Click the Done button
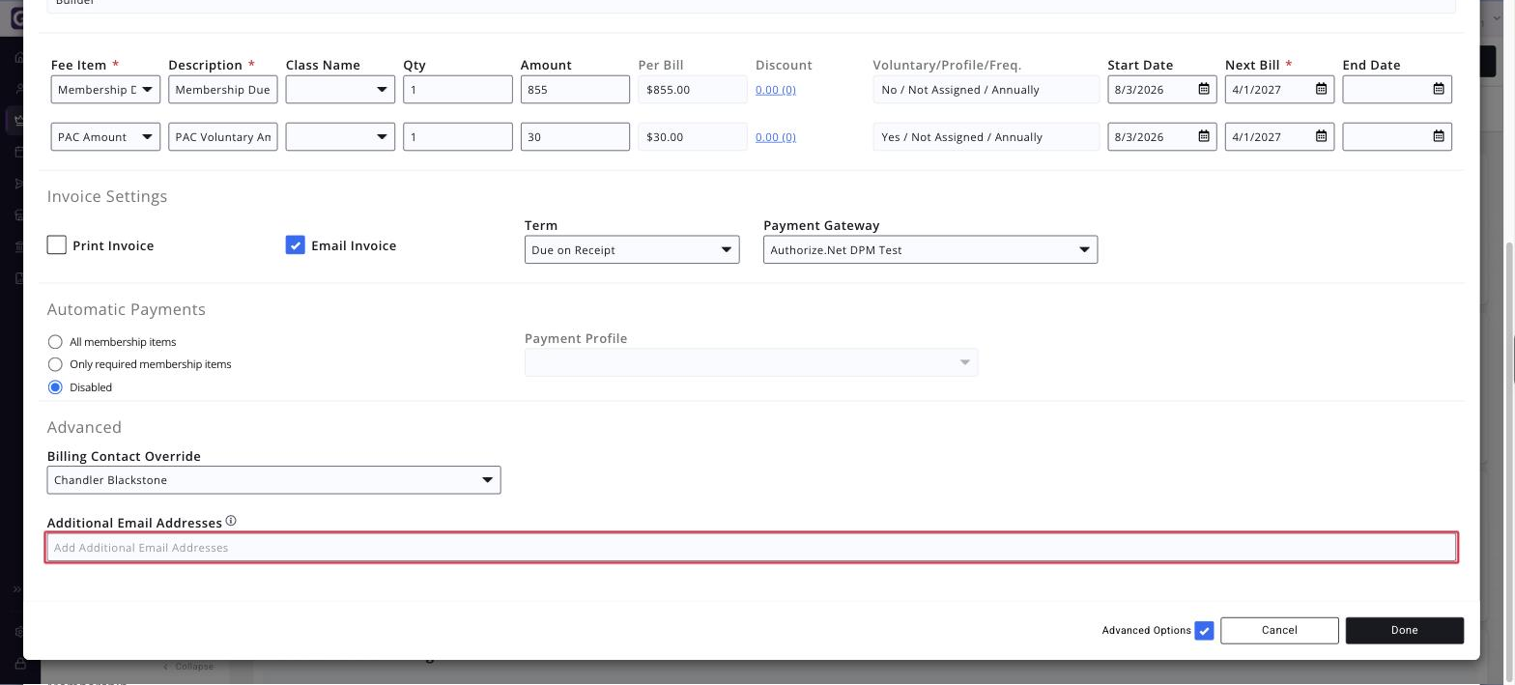1515x685 pixels. pyautogui.click(x=1405, y=631)
